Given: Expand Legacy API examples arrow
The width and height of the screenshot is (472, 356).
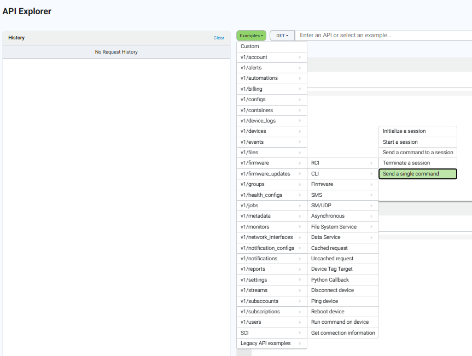Looking at the screenshot, I should pyautogui.click(x=300, y=343).
